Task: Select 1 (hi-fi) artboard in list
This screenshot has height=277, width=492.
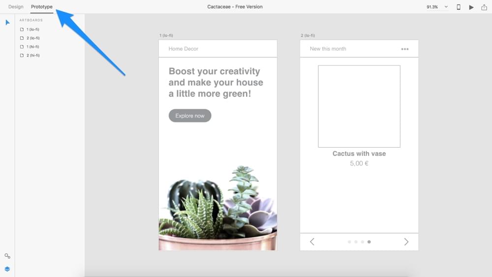Action: click(x=32, y=47)
